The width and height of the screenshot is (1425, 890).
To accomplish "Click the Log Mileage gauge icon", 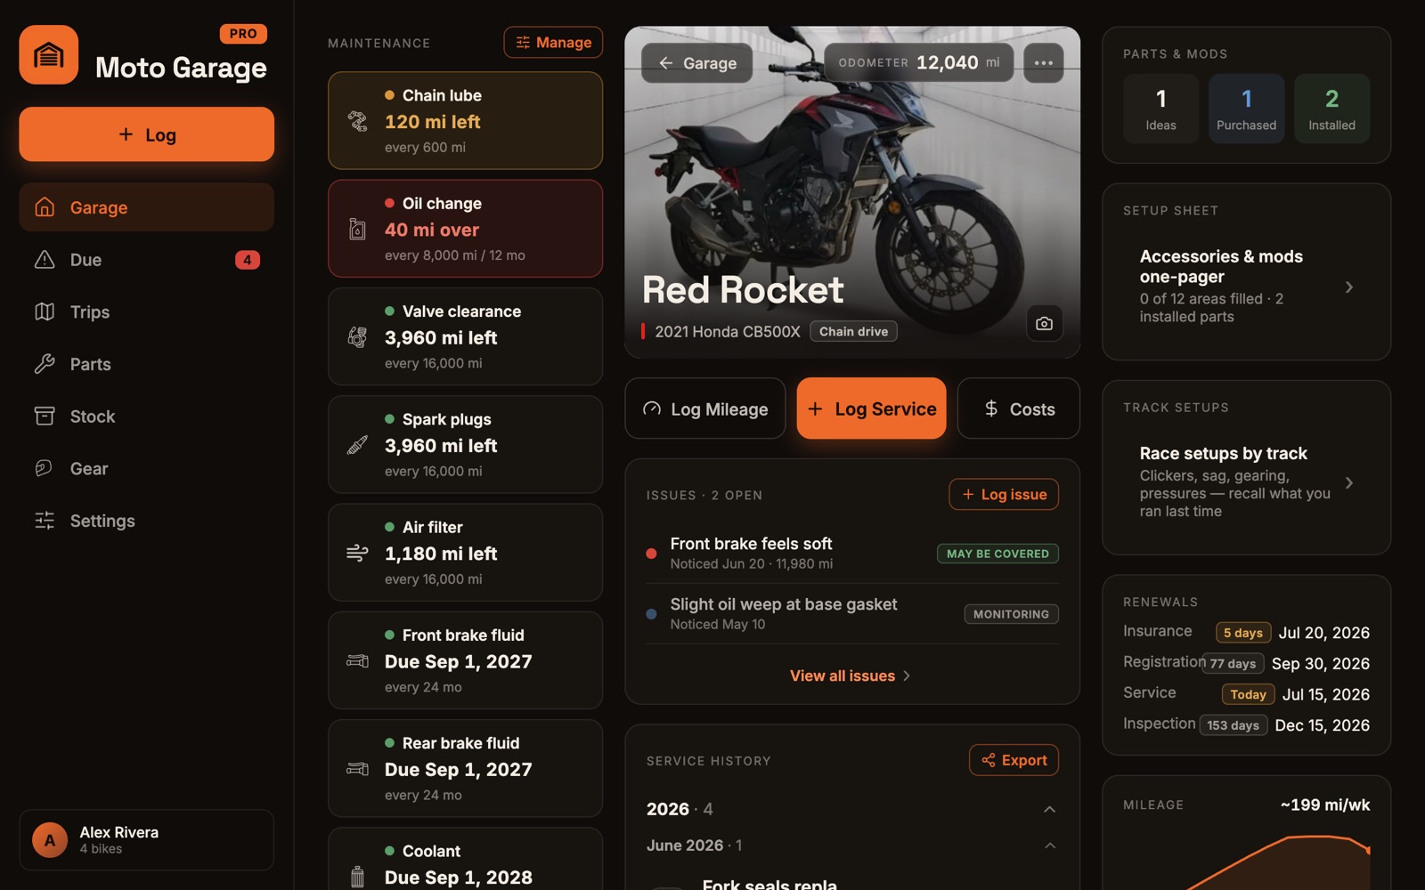I will (x=652, y=409).
